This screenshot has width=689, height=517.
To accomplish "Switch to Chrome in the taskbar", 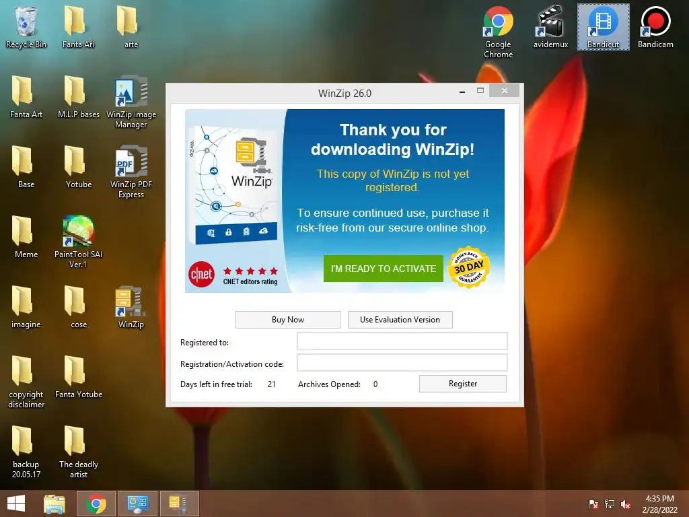I will (96, 504).
